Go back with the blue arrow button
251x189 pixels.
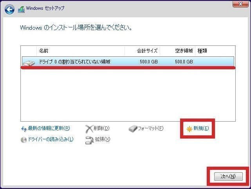point(9,9)
